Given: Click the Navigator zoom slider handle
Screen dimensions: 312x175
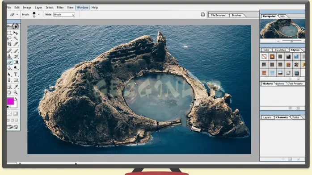Looking at the screenshot, I should (292, 42).
